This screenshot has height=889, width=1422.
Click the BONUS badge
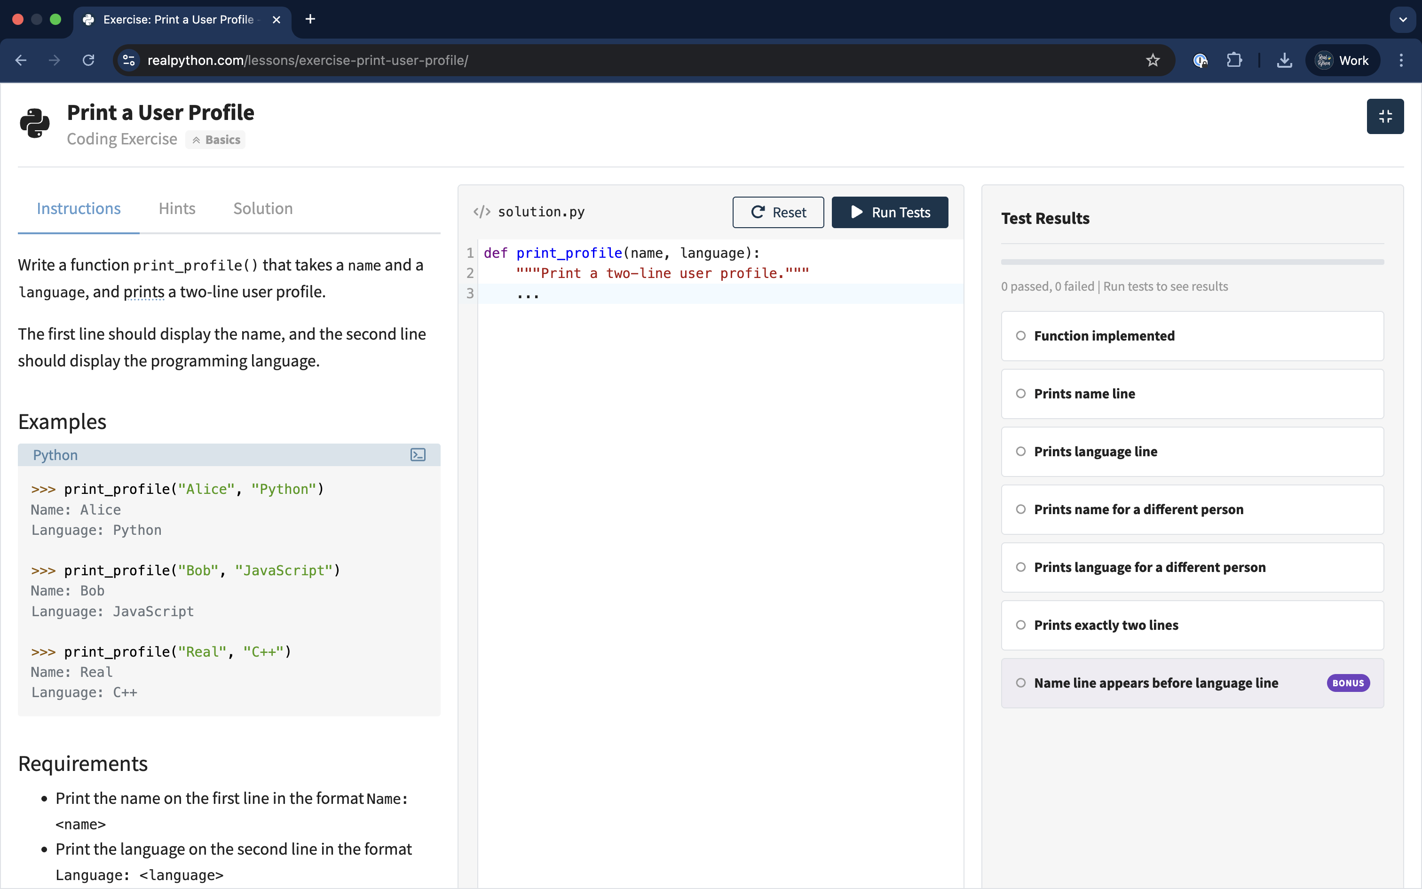pyautogui.click(x=1348, y=683)
